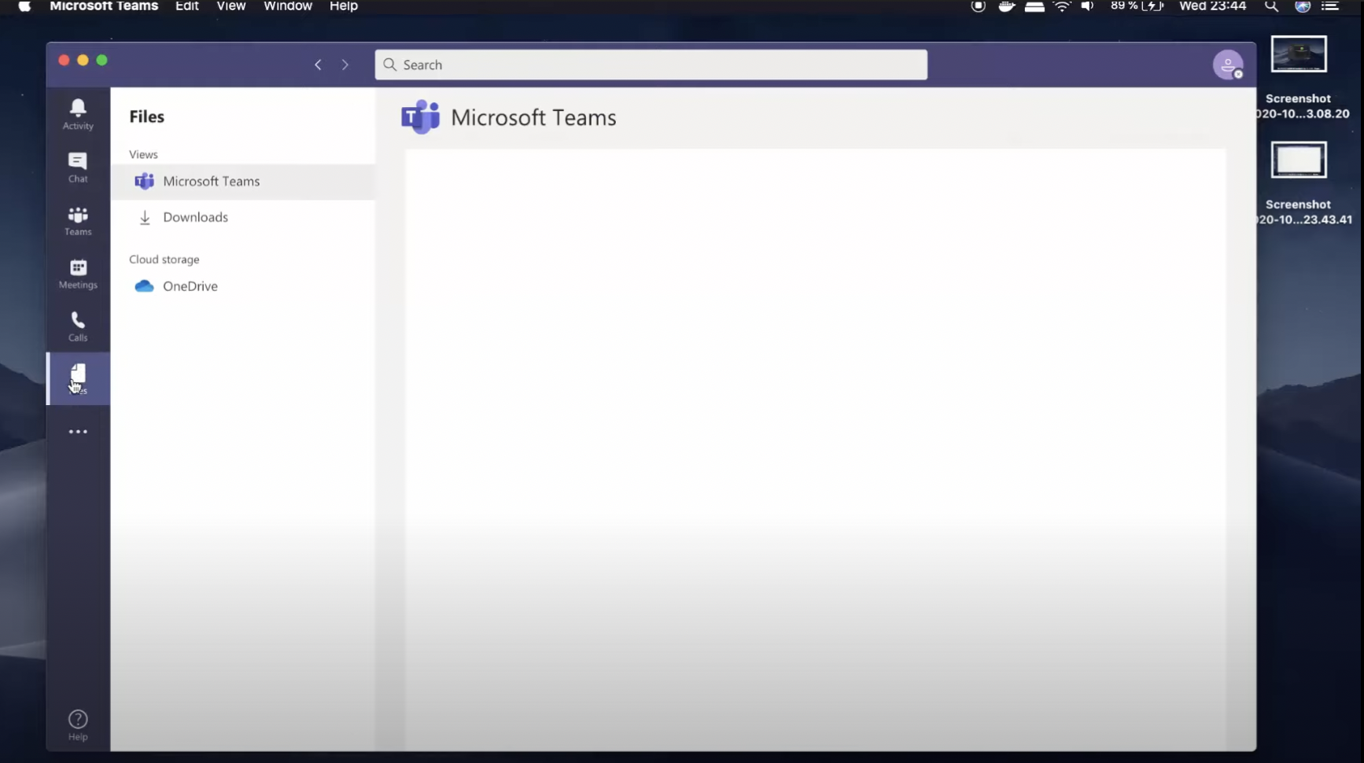
Task: Open Help at the sidebar bottom
Action: 78,724
